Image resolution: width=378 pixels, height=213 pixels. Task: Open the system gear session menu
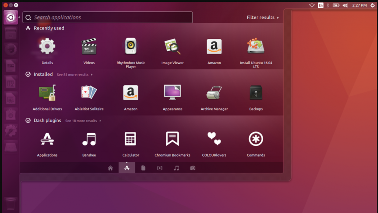[372, 5]
